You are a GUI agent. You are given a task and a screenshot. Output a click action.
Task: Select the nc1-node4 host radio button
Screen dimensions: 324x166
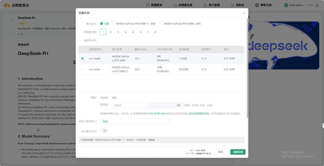(82, 59)
